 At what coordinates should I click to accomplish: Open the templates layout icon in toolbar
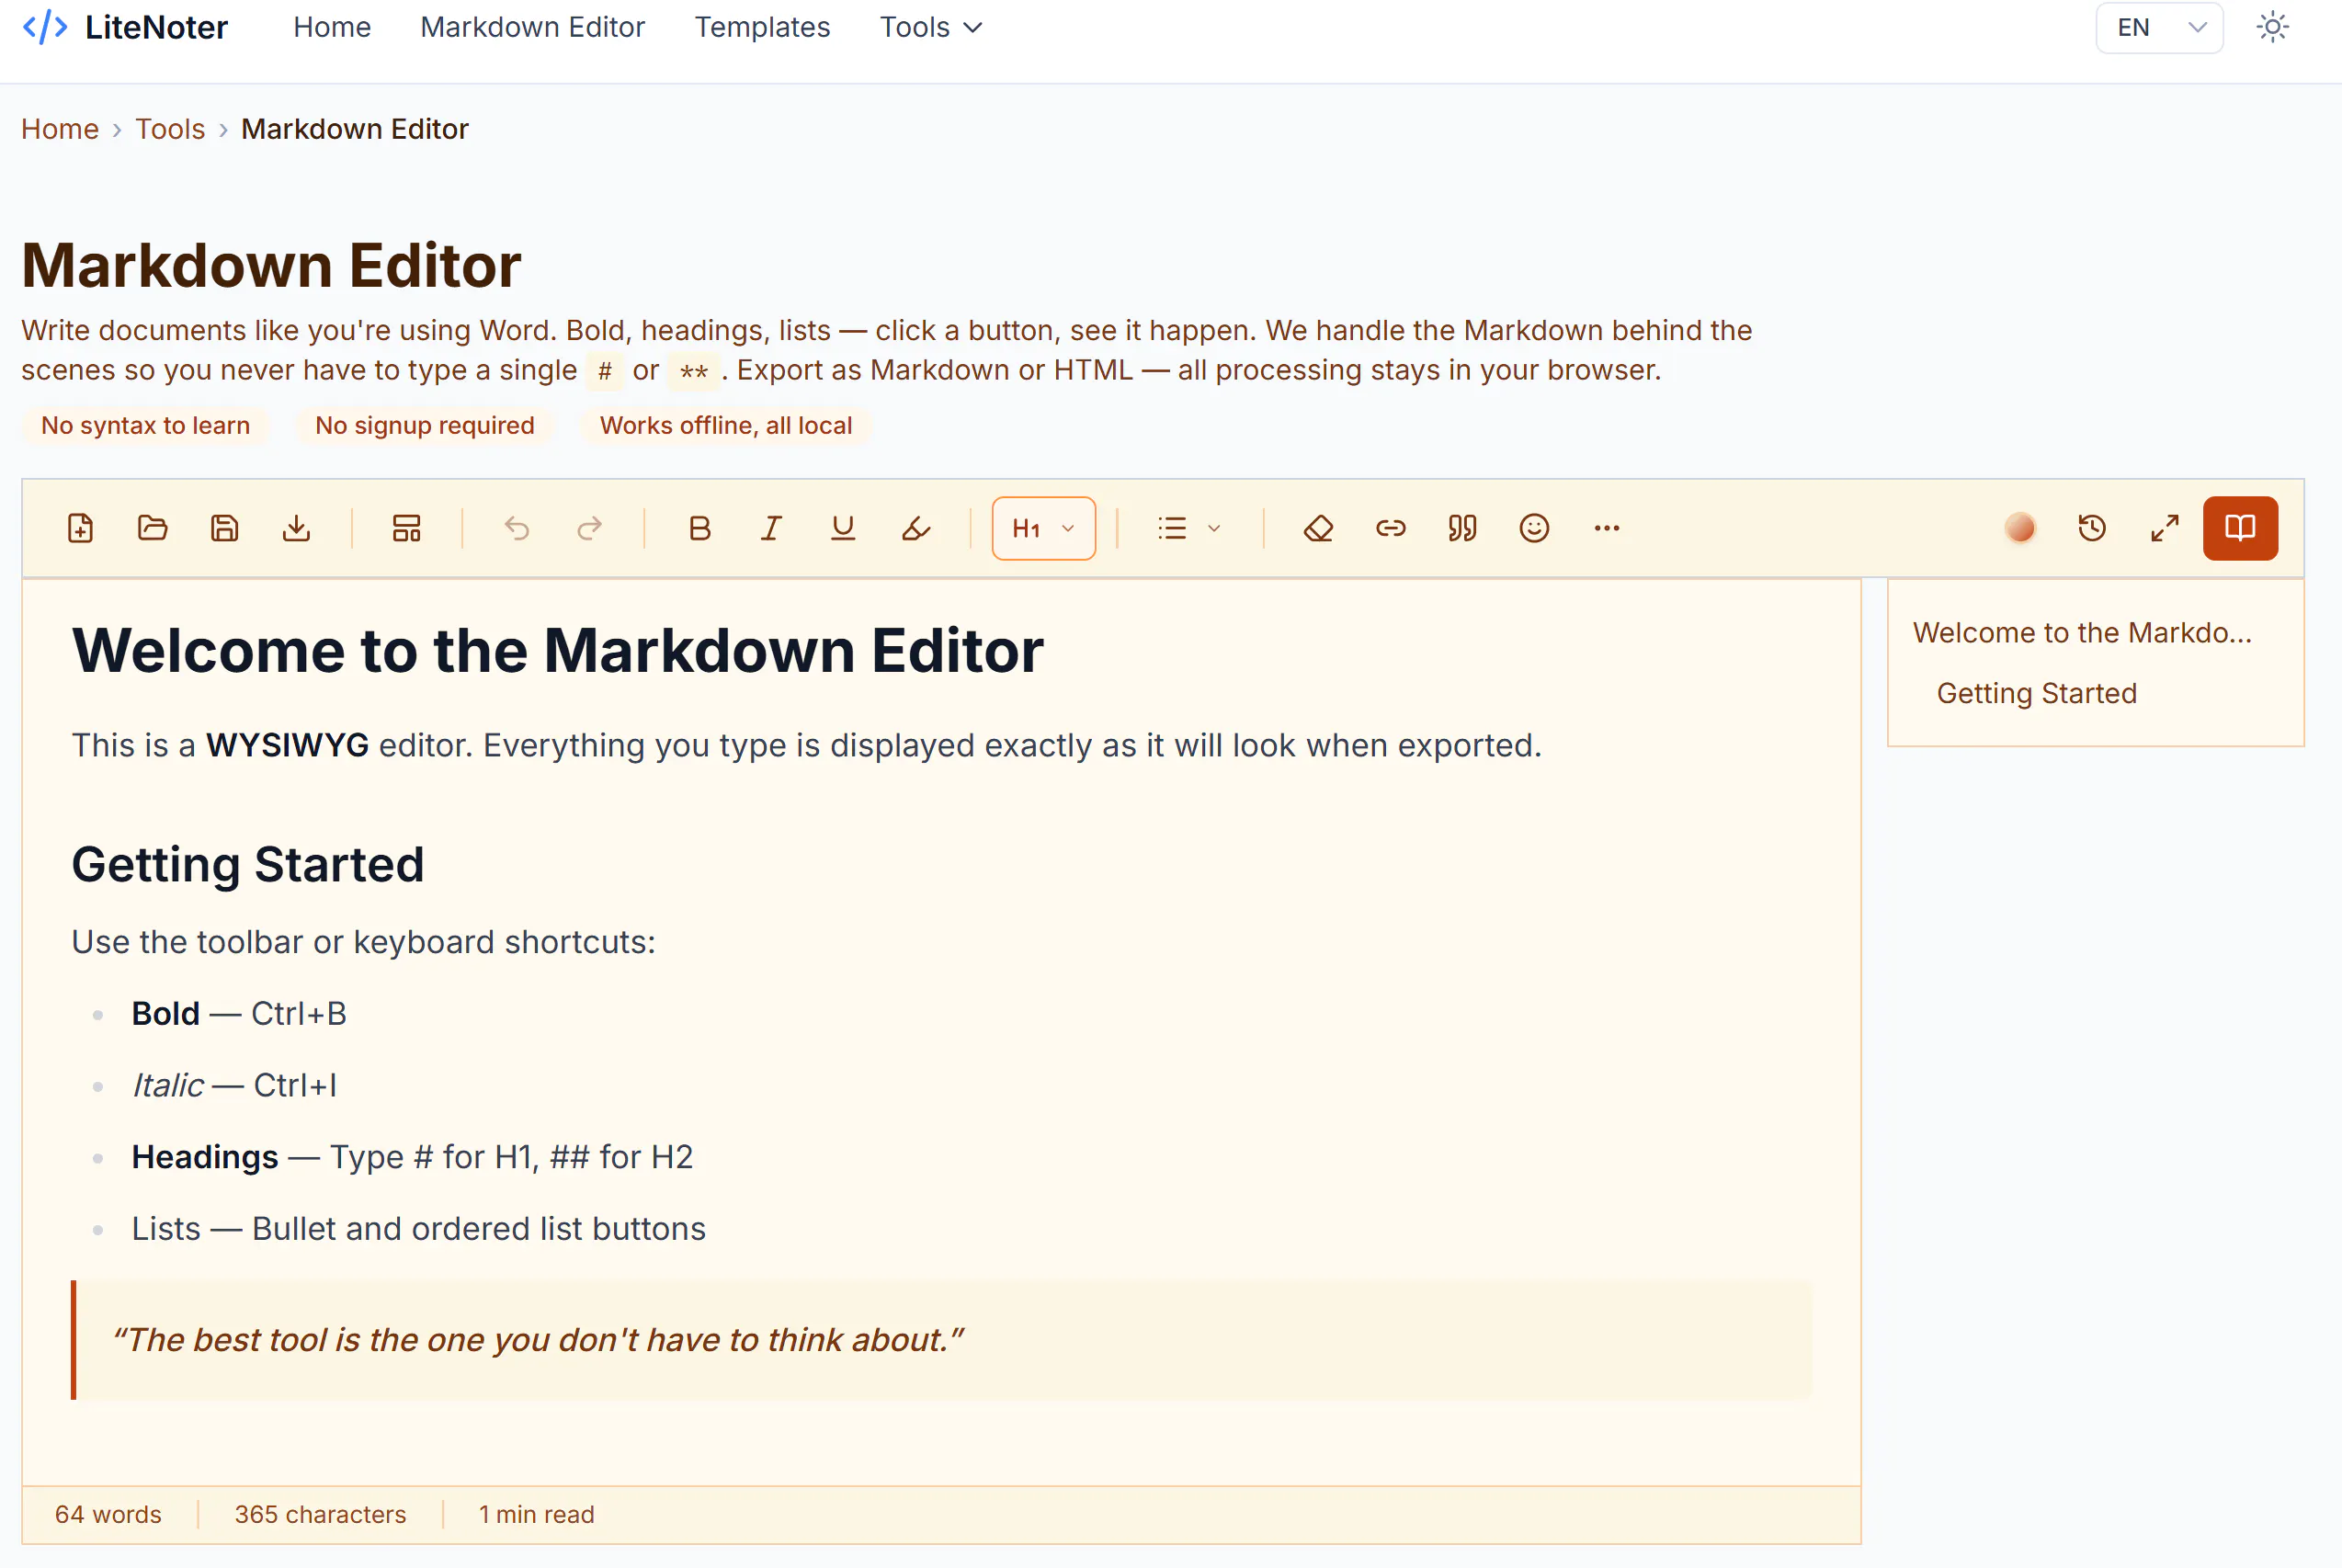click(406, 528)
